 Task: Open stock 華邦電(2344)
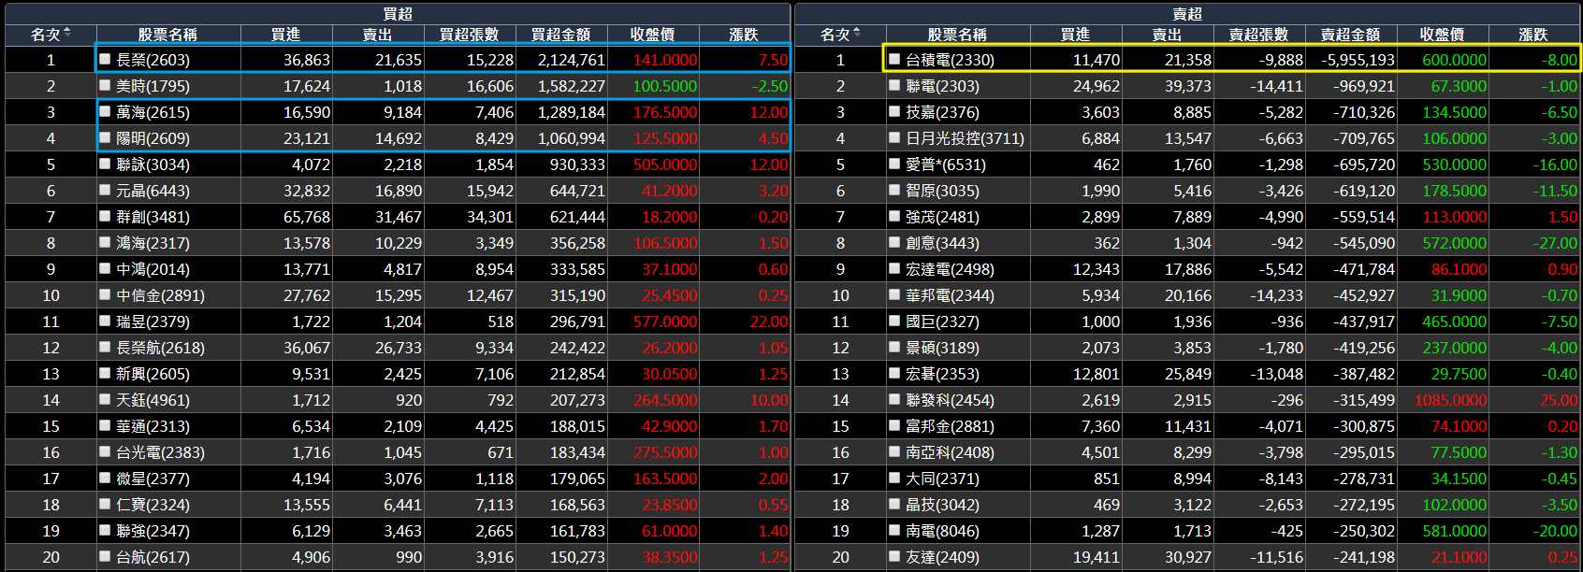[950, 295]
